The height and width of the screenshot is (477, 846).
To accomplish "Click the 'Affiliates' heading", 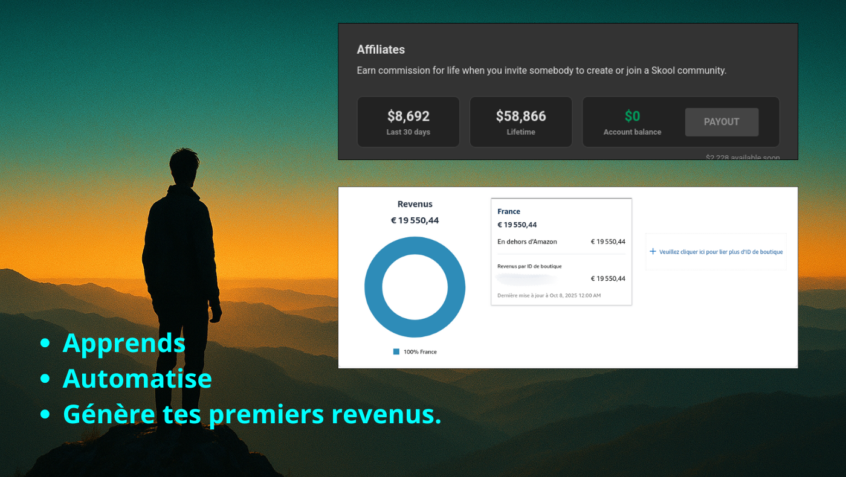I will coord(381,50).
